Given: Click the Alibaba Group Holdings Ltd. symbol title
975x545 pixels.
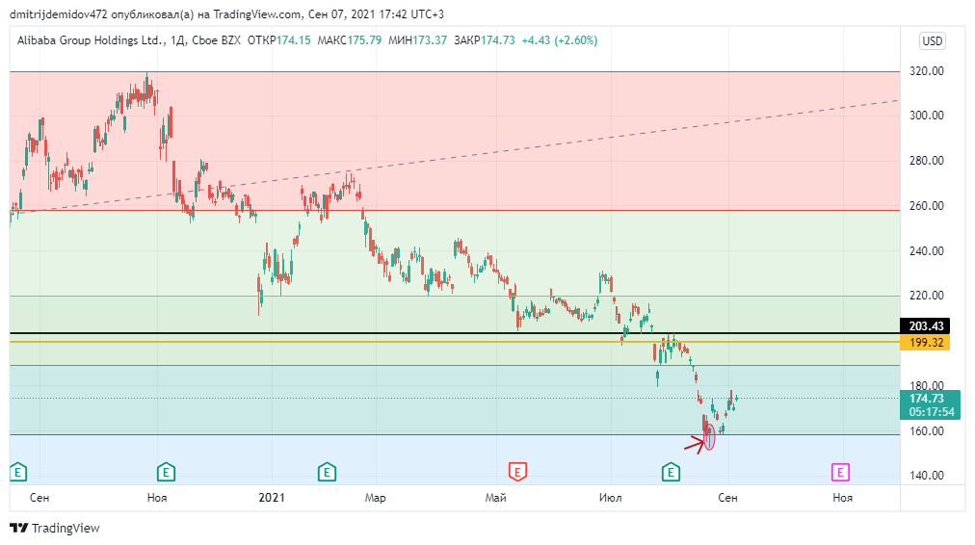Looking at the screenshot, I should (x=91, y=40).
